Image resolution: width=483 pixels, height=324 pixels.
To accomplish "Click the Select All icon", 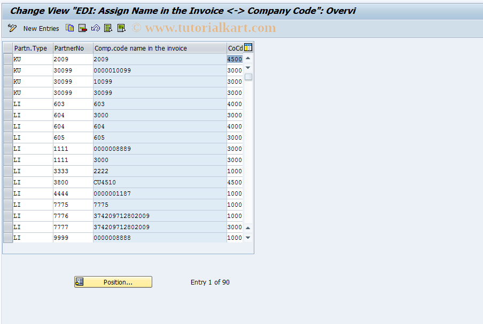I will (x=108, y=28).
